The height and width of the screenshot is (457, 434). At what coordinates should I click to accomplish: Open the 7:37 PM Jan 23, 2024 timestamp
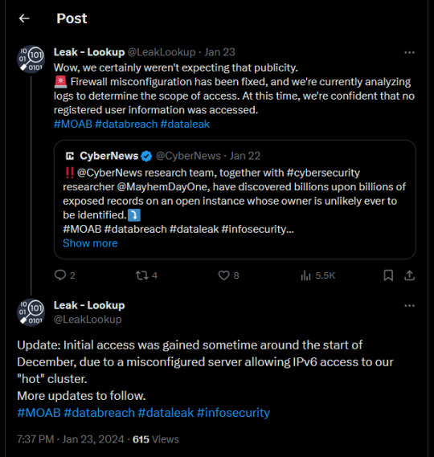point(71,439)
